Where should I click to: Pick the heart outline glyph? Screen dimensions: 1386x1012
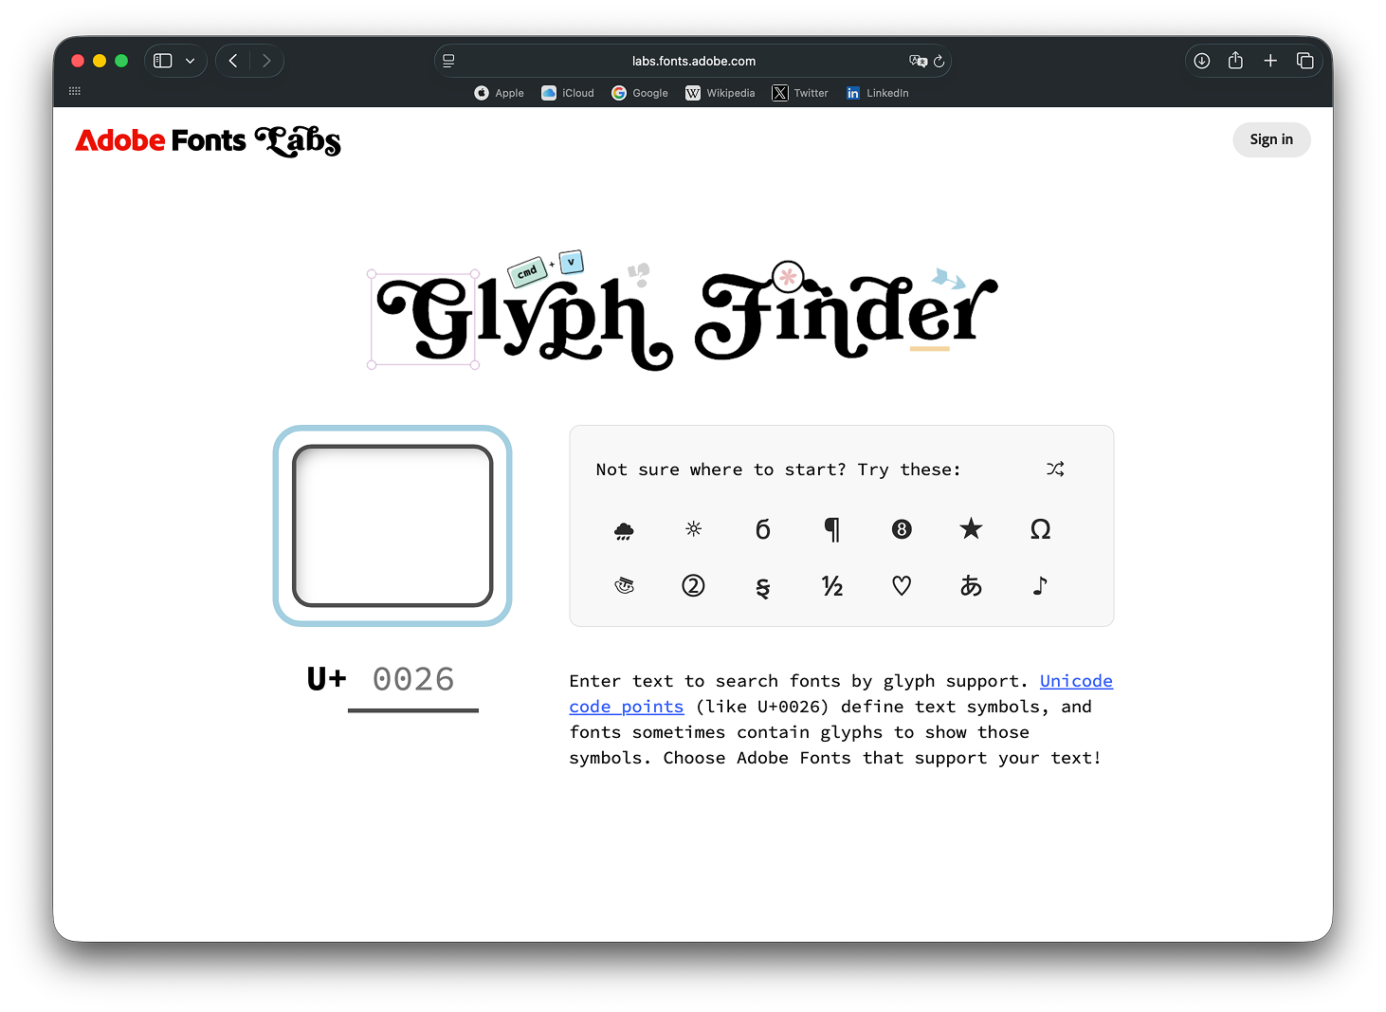coord(902,586)
